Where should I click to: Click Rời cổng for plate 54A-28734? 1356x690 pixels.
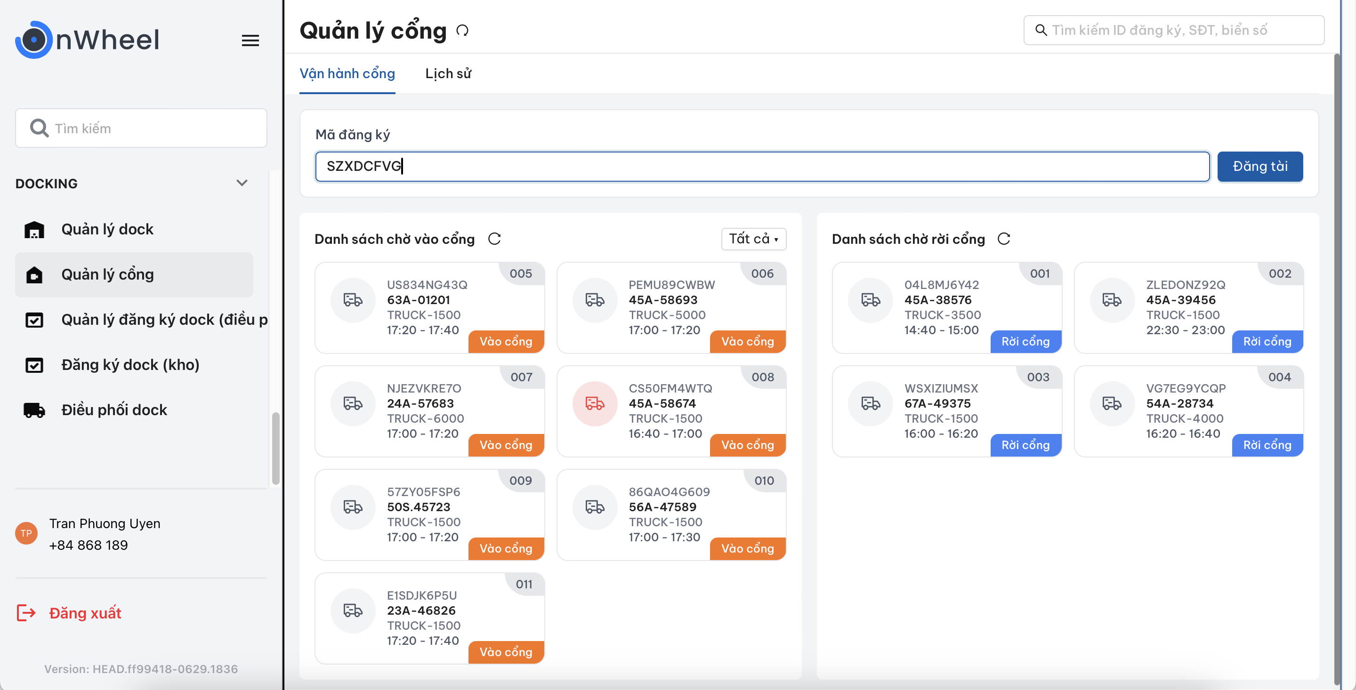(x=1267, y=445)
